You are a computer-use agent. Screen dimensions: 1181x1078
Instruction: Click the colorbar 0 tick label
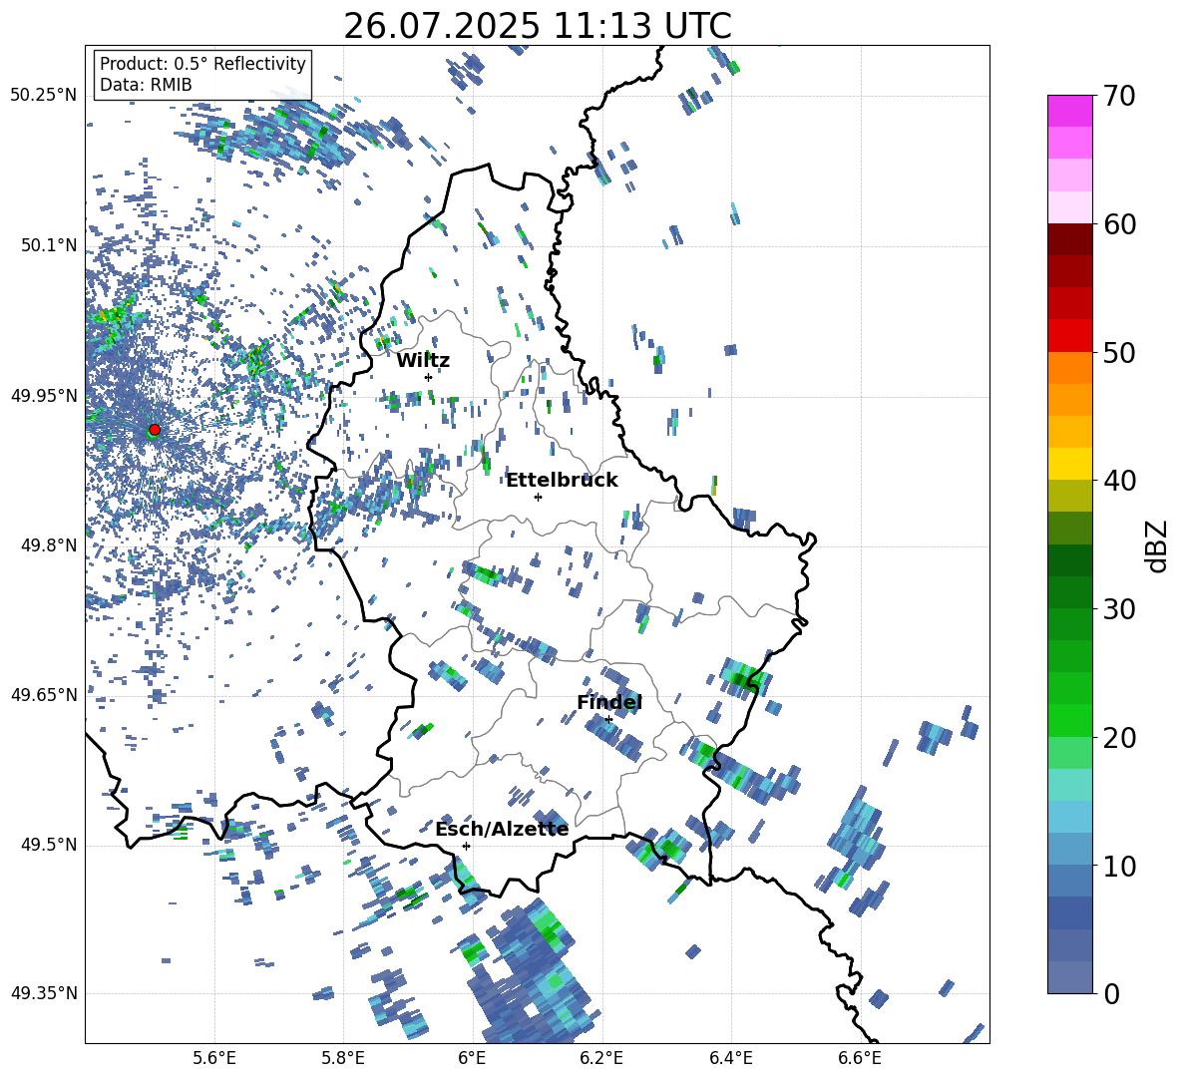click(x=1111, y=993)
